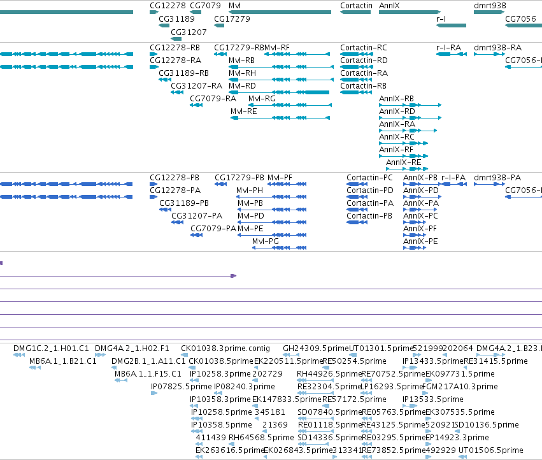Select the CG7079-RA transcript label
Image resolution: width=542 pixels, height=460 pixels.
tap(213, 99)
